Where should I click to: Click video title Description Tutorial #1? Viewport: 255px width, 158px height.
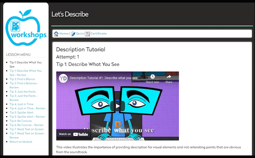pyautogui.click(x=103, y=78)
